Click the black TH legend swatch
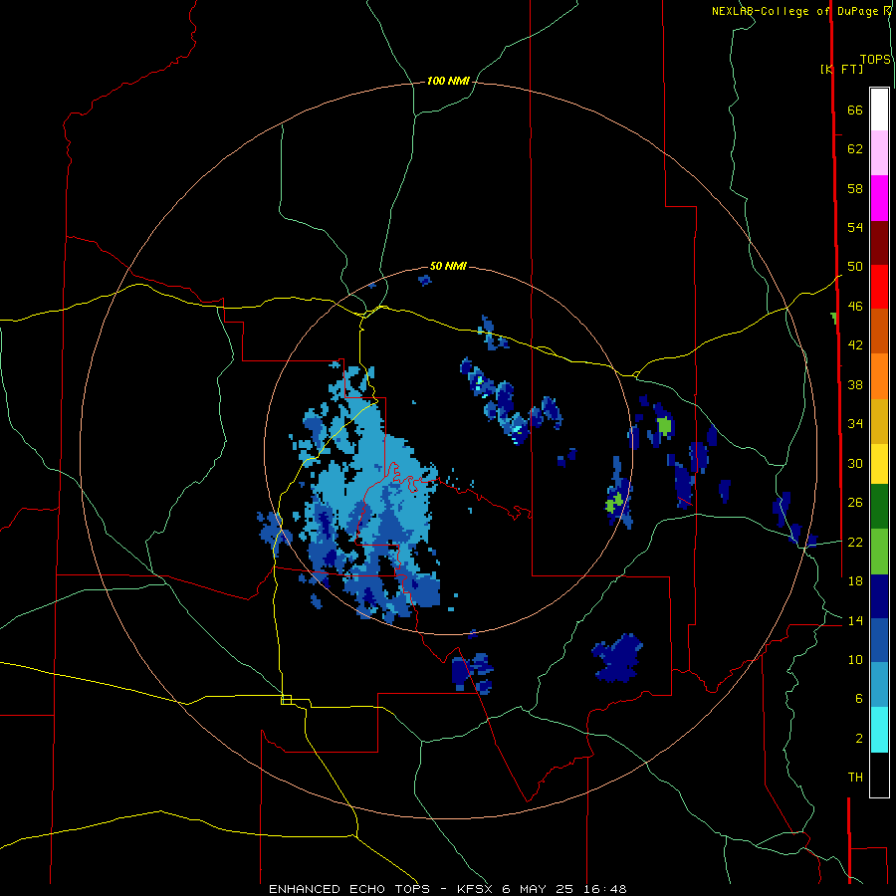This screenshot has width=896, height=896. [x=879, y=775]
